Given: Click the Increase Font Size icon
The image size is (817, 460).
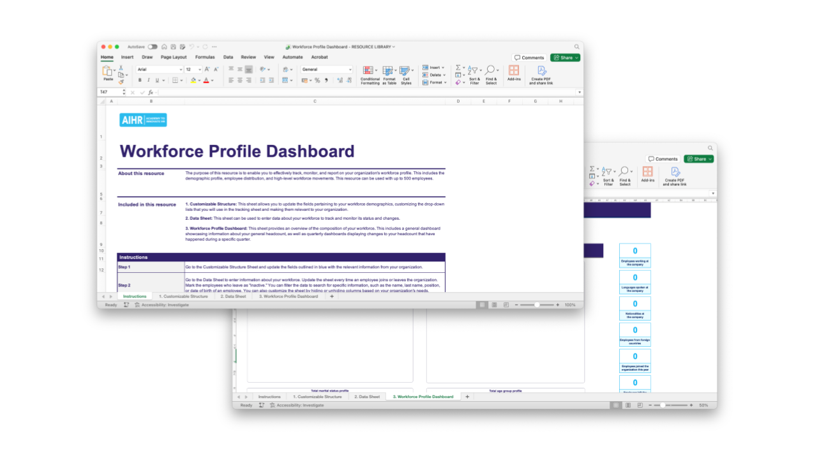Looking at the screenshot, I should 207,69.
